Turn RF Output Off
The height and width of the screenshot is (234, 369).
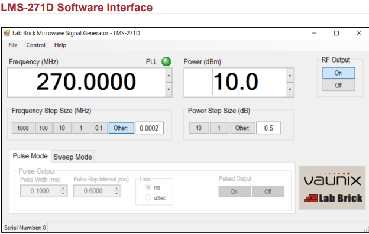[x=339, y=85]
